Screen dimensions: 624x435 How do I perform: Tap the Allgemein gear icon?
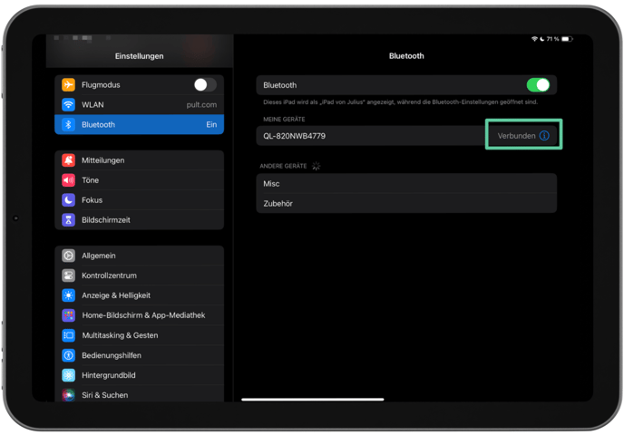click(x=68, y=256)
